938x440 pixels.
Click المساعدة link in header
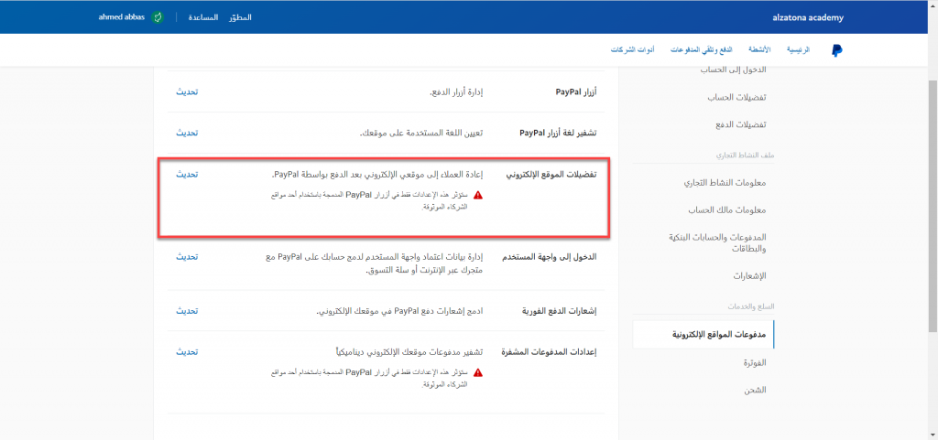pos(203,17)
